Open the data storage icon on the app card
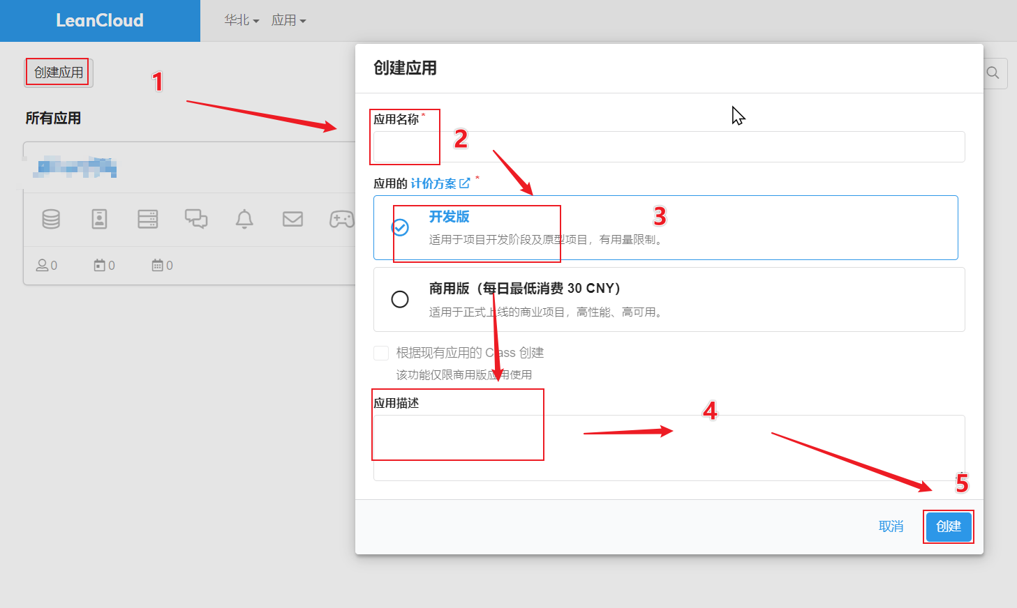 pyautogui.click(x=50, y=220)
